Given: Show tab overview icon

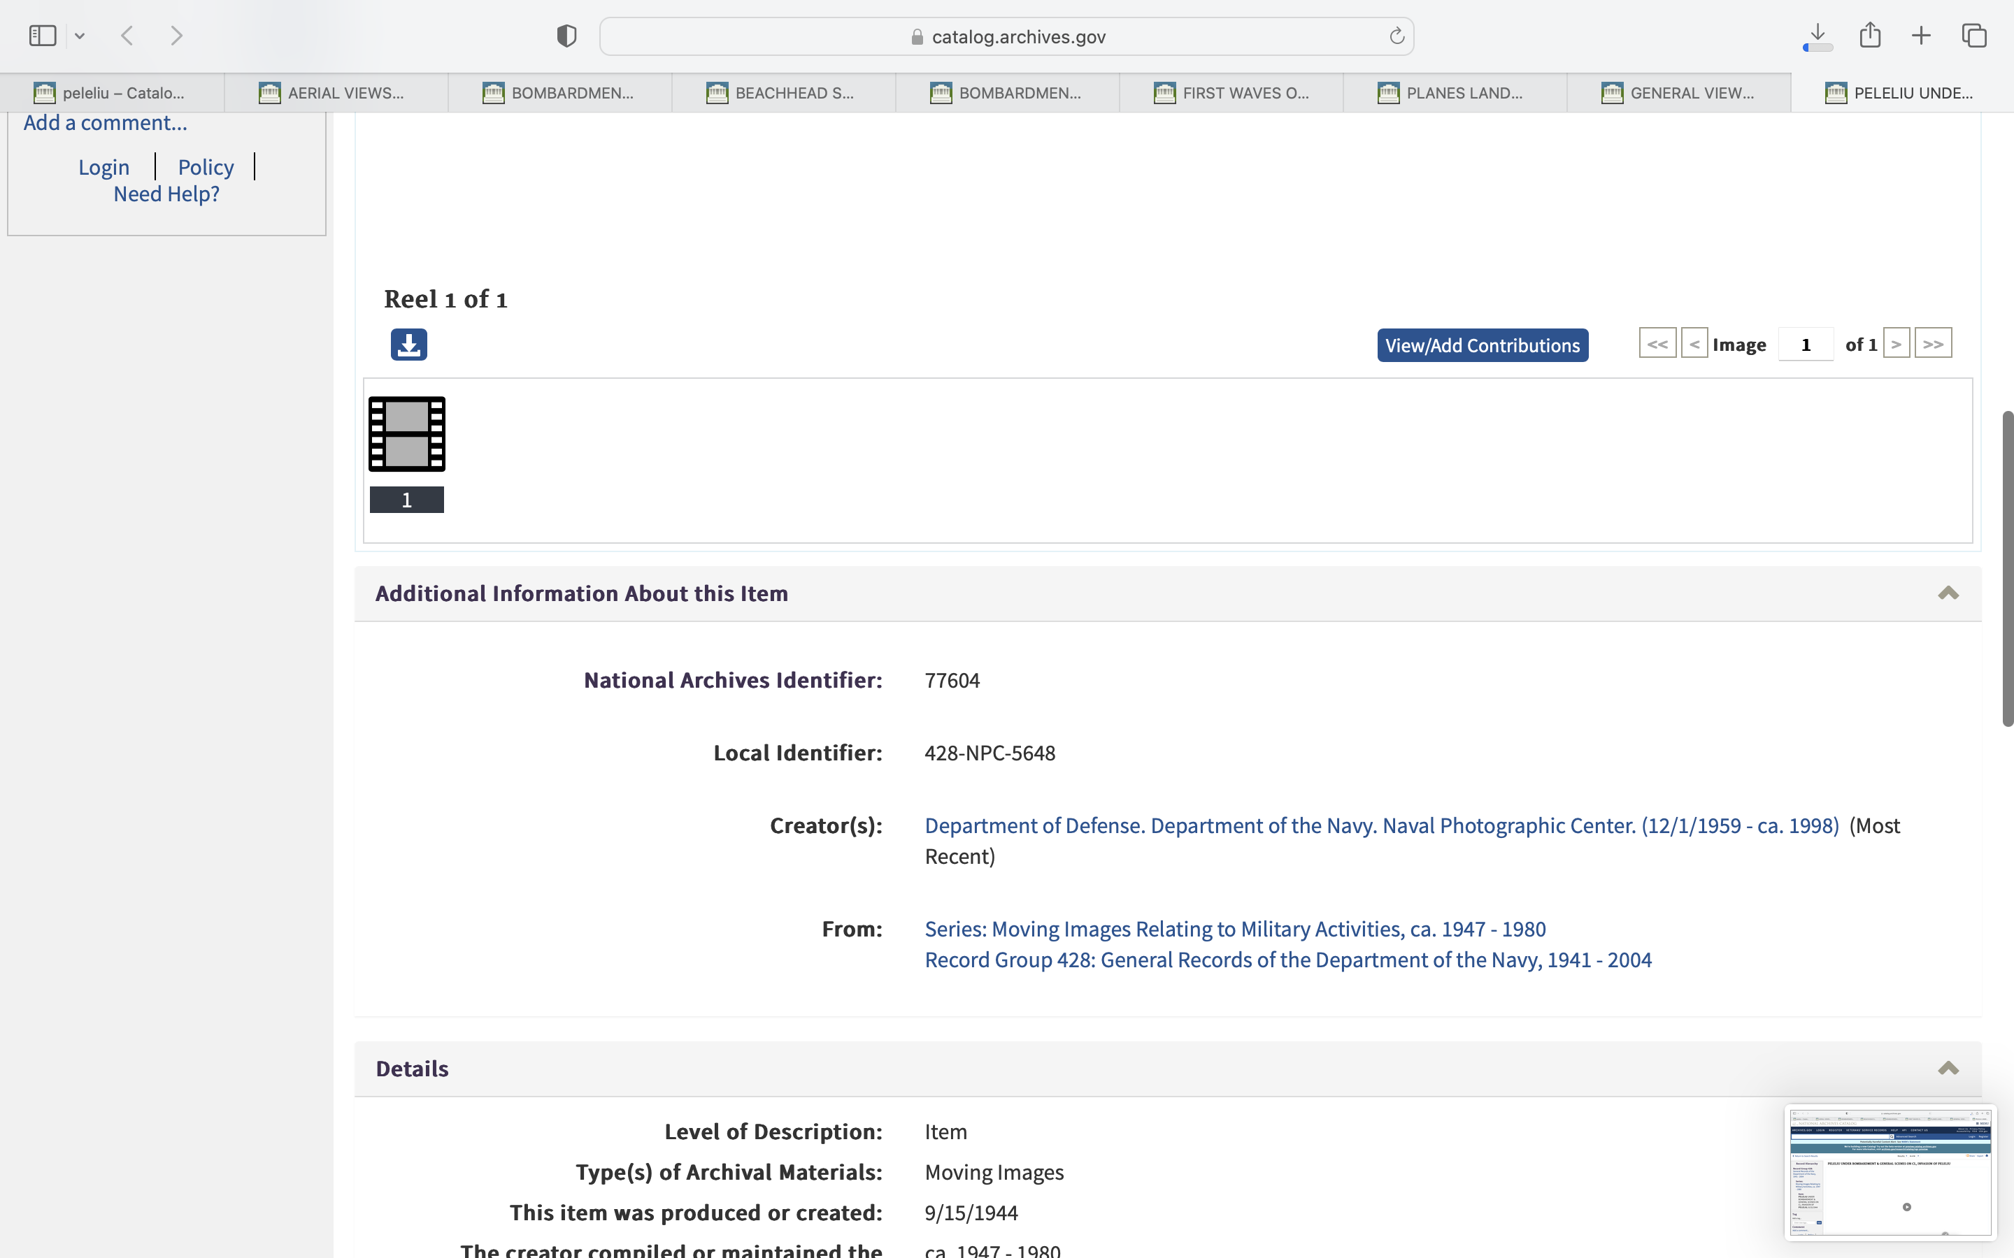Looking at the screenshot, I should 1974,36.
